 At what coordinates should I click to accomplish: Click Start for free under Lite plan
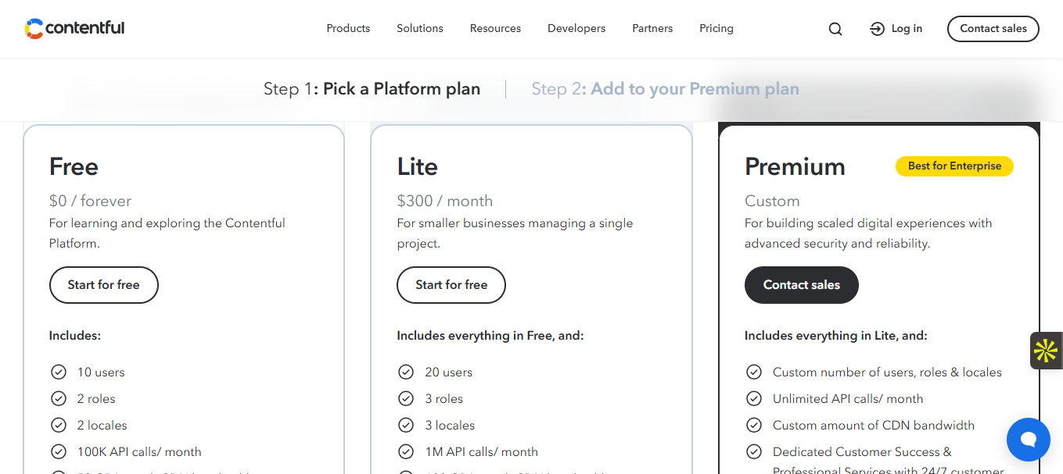451,285
